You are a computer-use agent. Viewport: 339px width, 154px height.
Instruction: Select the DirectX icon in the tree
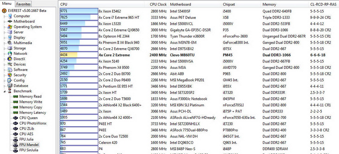(10, 59)
